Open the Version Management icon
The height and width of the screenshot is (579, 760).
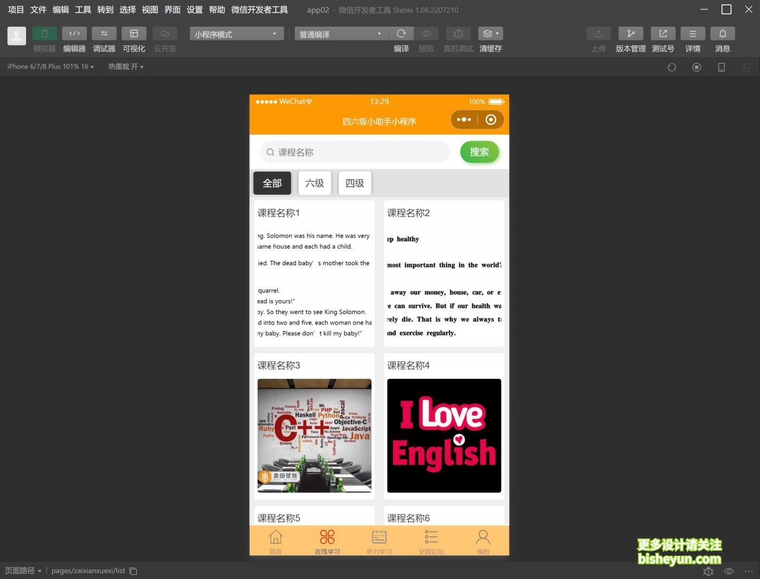click(630, 34)
